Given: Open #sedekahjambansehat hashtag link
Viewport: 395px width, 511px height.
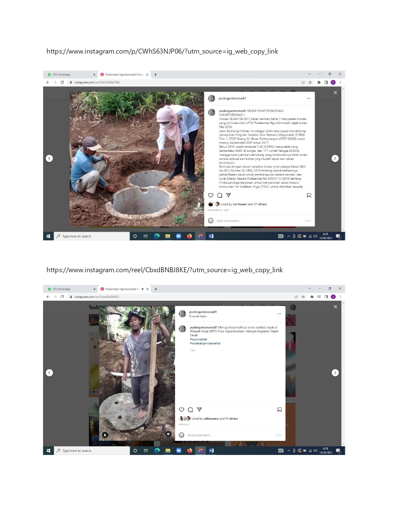Looking at the screenshot, I should (205, 343).
